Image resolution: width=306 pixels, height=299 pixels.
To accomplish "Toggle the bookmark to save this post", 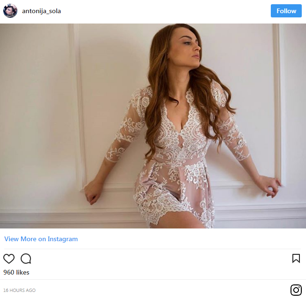I will point(296,258).
